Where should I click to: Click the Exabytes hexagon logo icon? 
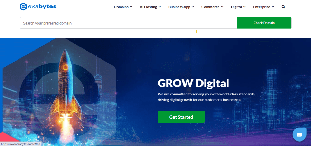pos(23,7)
